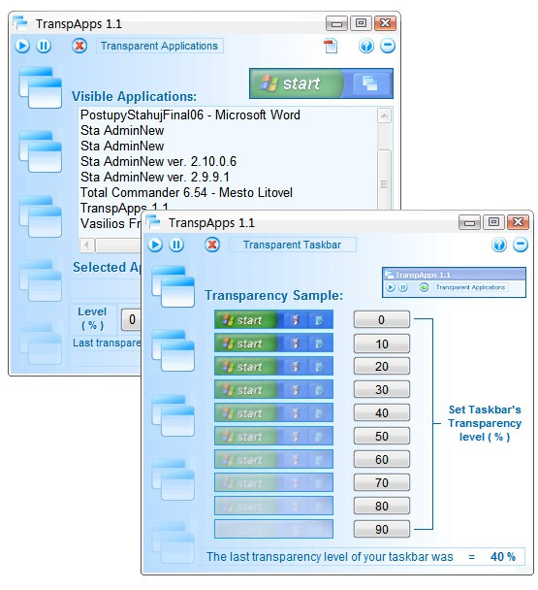Click scroll up arrow of applications list
Viewport: 538px width, 590px height.
point(384,115)
